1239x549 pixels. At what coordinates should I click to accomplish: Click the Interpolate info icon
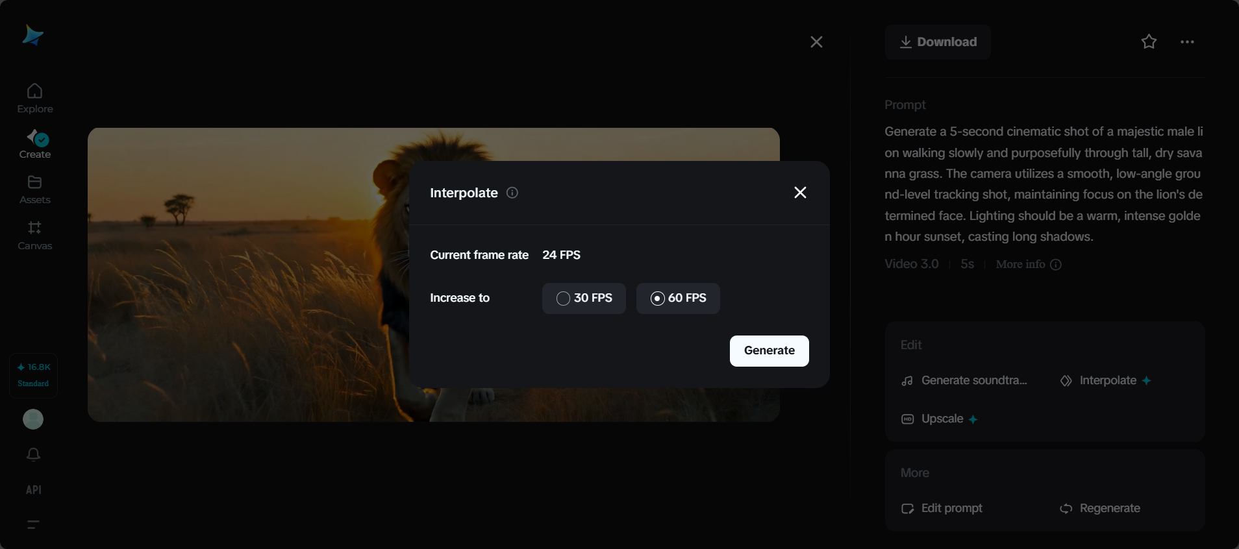tap(512, 193)
